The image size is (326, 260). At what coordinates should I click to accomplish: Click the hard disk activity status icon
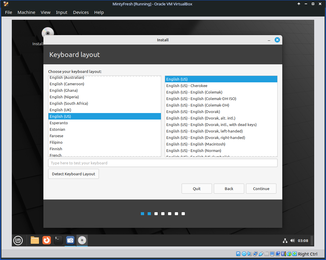(238, 254)
